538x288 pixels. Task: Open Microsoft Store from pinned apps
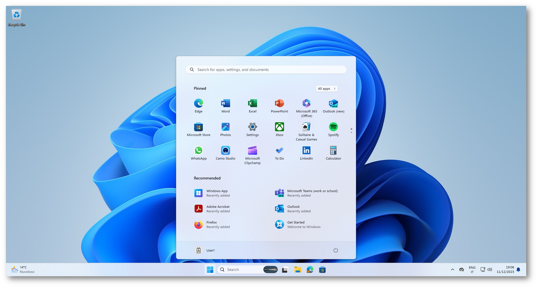[x=199, y=129]
